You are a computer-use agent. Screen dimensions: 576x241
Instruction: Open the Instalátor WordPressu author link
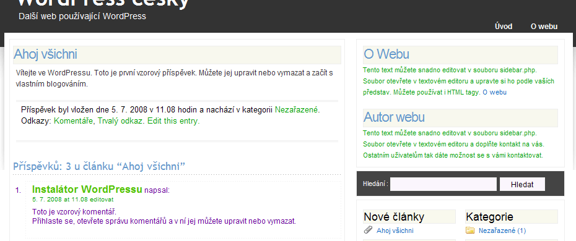[x=87, y=189]
